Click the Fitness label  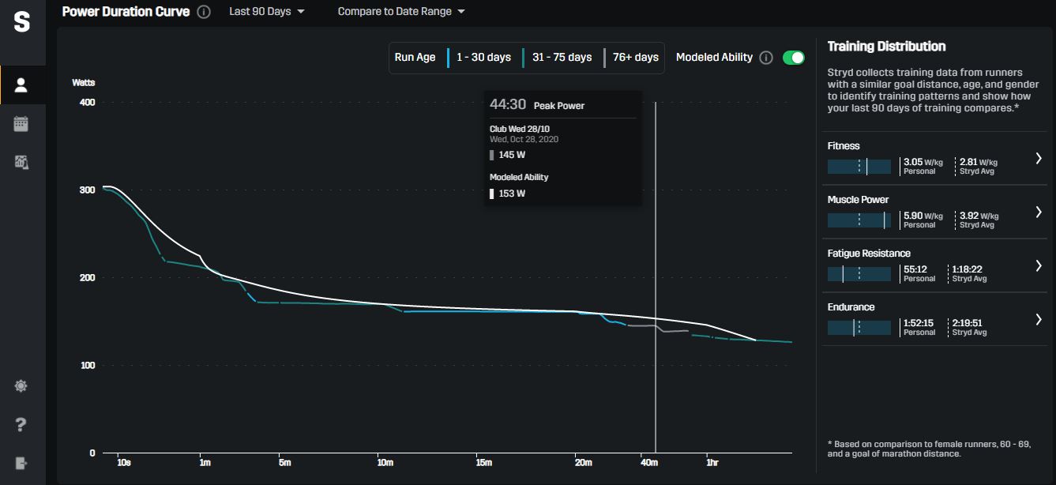(x=844, y=146)
